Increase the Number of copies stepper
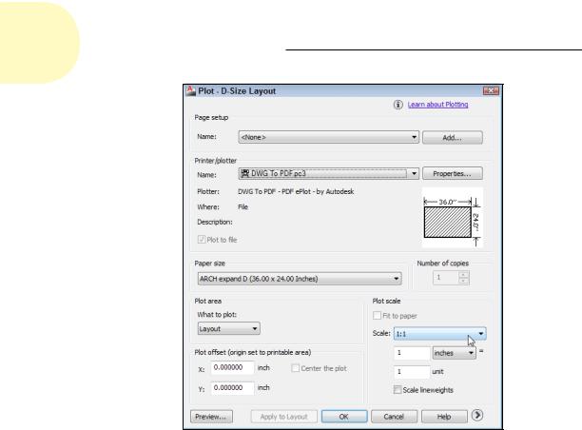The height and width of the screenshot is (430, 582). point(463,274)
